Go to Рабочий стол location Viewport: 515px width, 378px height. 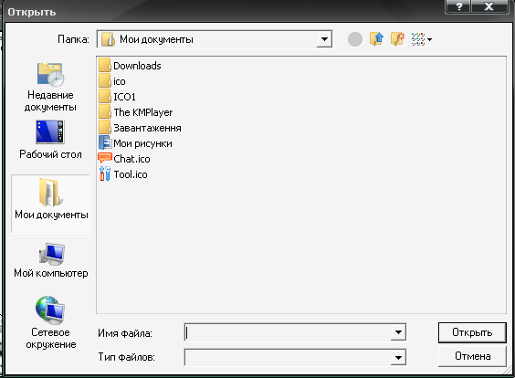(x=50, y=141)
